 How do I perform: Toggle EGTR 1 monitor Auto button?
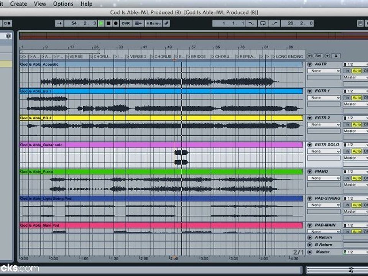coord(356,98)
